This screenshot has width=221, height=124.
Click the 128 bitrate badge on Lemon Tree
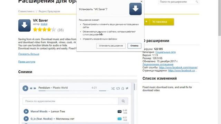119,112
